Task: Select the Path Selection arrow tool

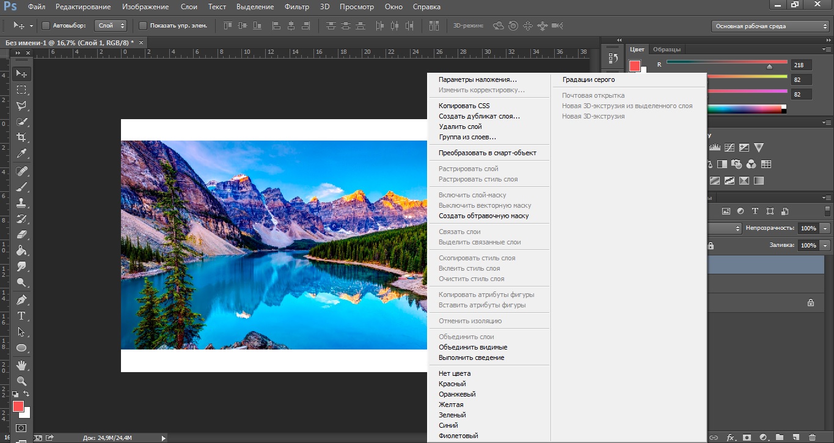Action: (21, 332)
